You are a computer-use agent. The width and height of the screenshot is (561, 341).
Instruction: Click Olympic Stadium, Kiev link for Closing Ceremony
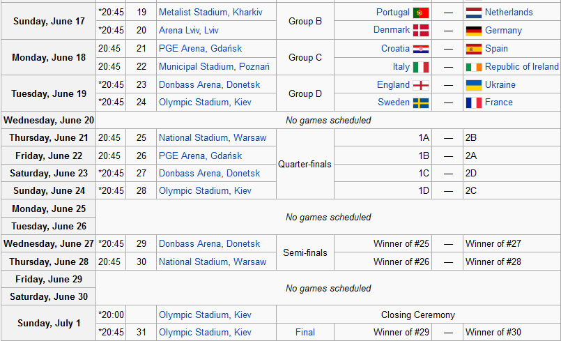coord(205,315)
